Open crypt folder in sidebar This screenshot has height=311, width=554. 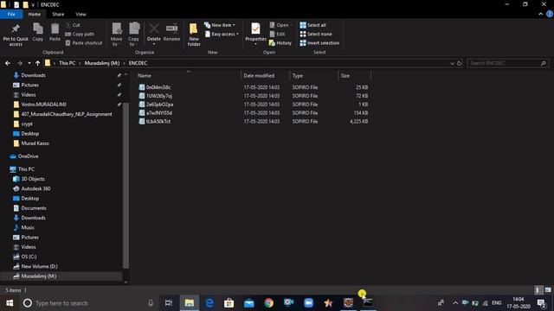[x=27, y=124]
